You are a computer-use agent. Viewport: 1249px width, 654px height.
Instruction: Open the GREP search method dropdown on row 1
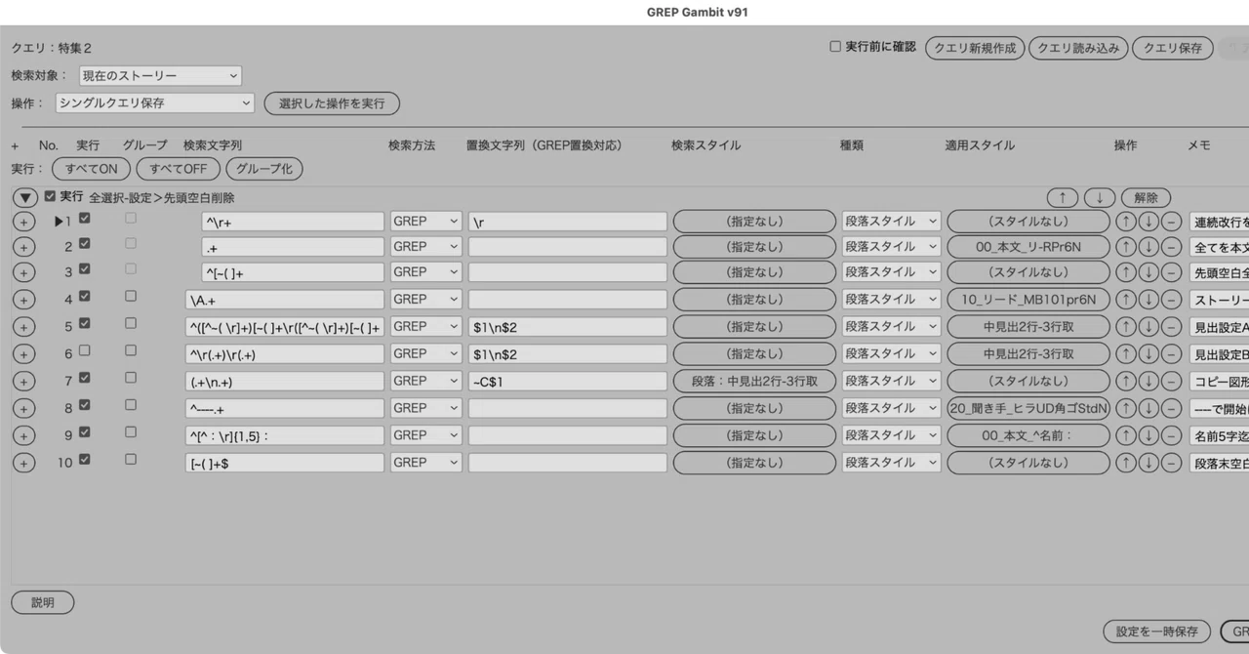pos(426,222)
